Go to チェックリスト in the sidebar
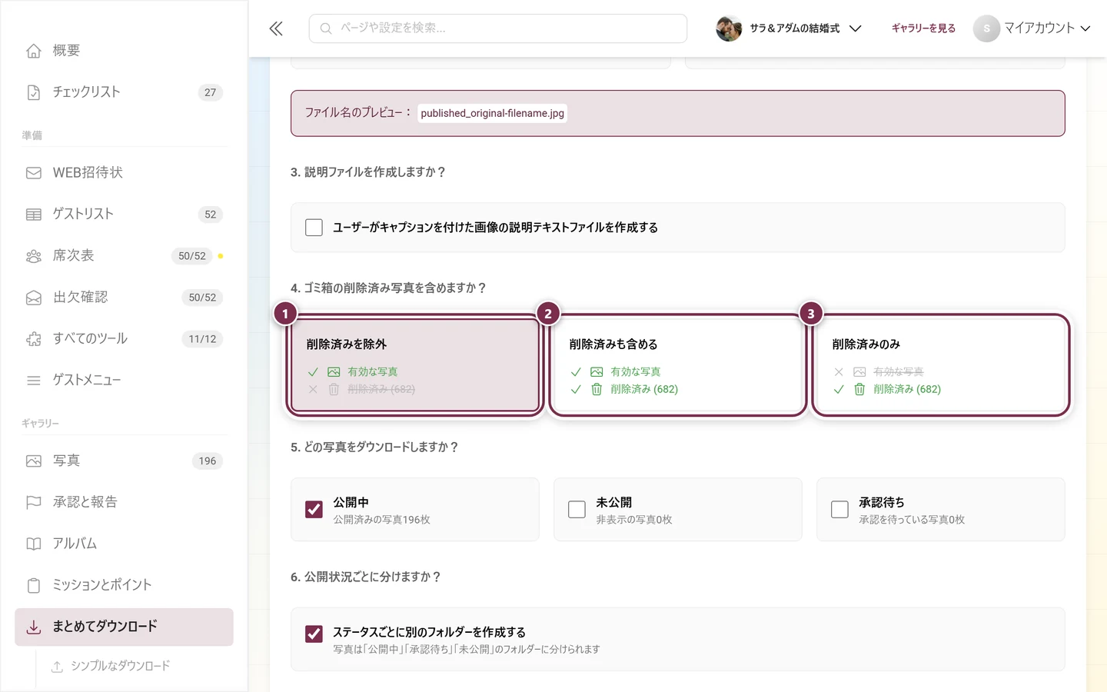1107x692 pixels. pos(124,92)
